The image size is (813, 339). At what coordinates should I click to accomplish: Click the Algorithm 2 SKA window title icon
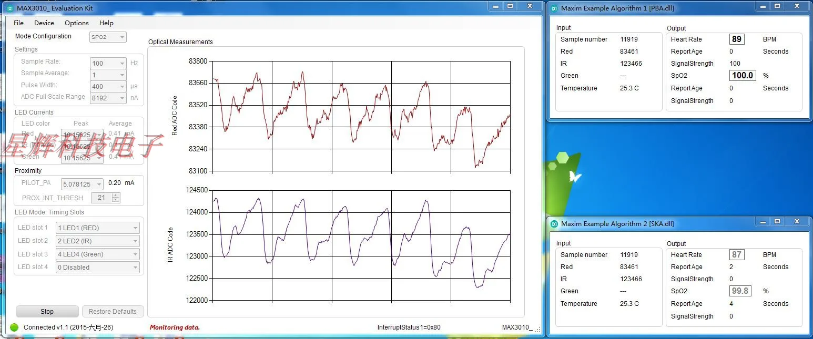pyautogui.click(x=554, y=223)
